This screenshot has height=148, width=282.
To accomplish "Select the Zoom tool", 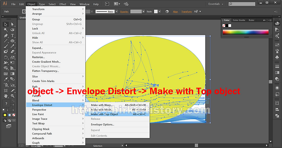I will pyautogui.click(x=12, y=96).
